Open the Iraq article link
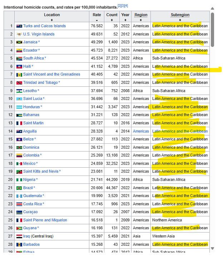The width and height of the screenshot is (223, 259). click(26, 236)
